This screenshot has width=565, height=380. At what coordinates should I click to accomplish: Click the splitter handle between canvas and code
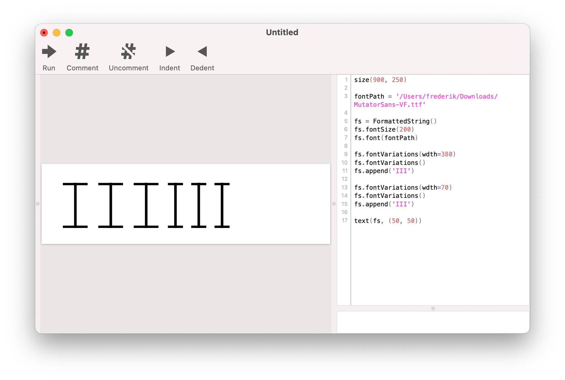tap(334, 204)
